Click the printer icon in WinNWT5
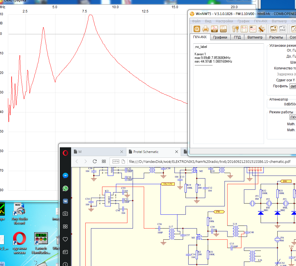The width and height of the screenshot is (296, 266). [x=206, y=29]
